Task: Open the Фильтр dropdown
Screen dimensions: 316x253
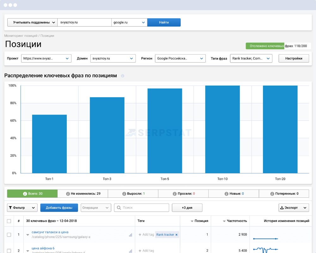Action: click(22, 208)
